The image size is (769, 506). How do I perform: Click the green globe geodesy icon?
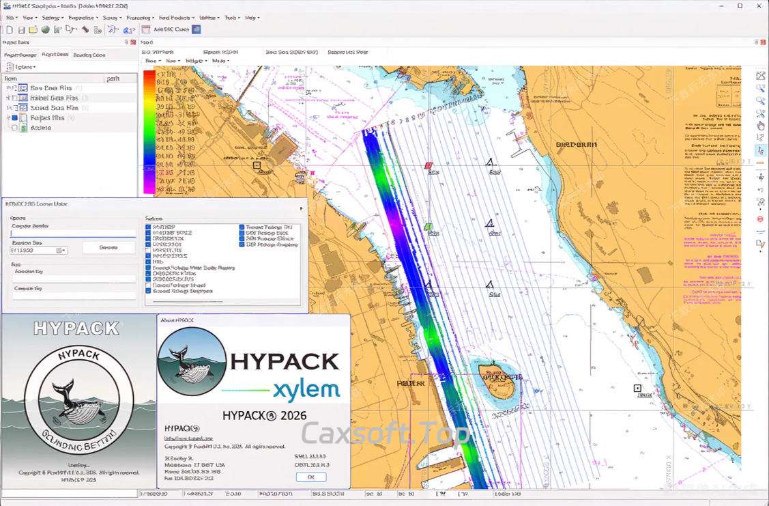45,29
